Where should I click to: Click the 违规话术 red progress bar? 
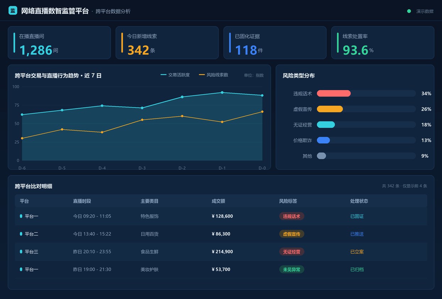point(334,93)
